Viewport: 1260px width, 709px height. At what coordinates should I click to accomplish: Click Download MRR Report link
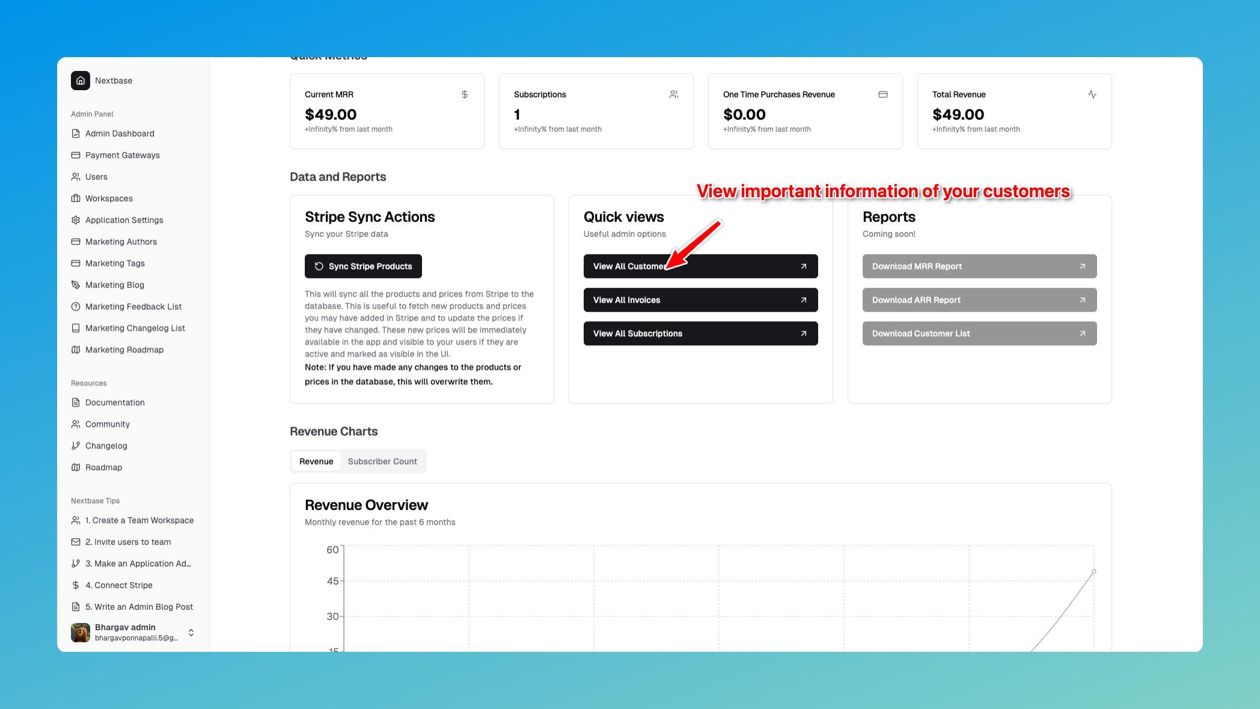(979, 266)
